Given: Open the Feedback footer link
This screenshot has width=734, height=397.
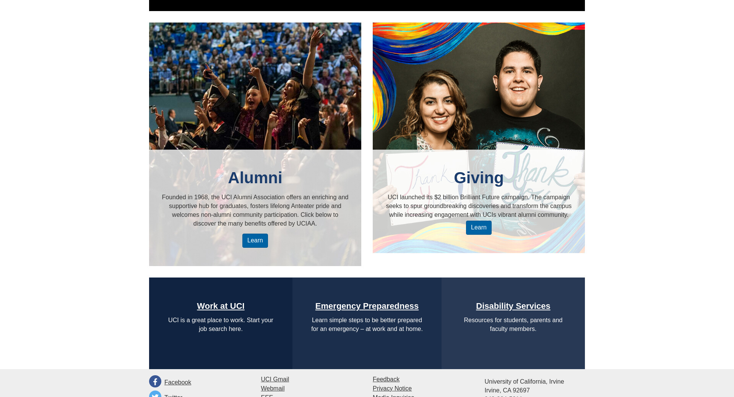Looking at the screenshot, I should tap(386, 379).
